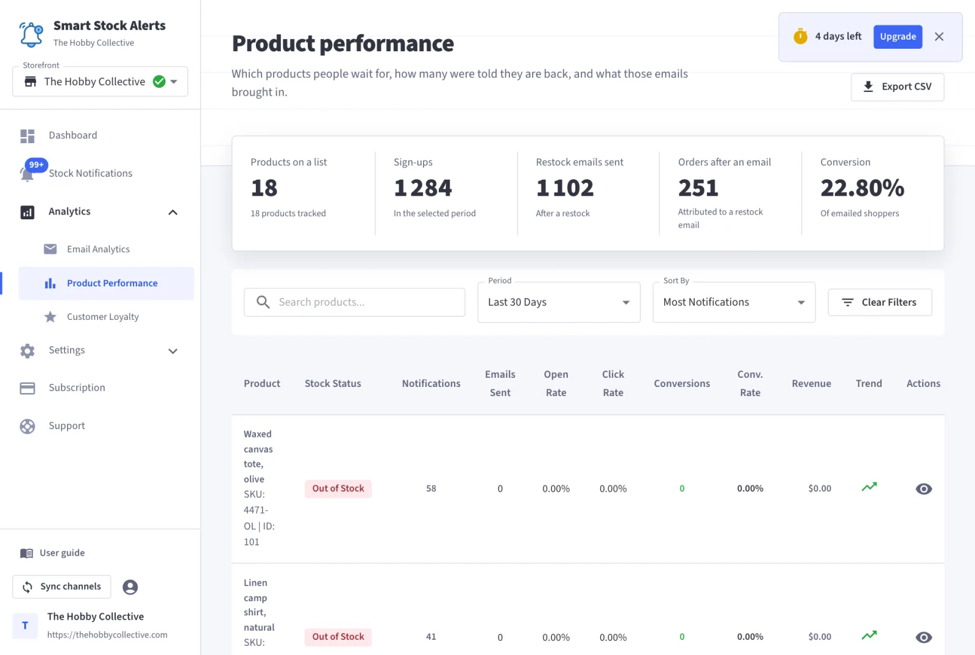Expand the Settings section chevron
Viewport: 975px width, 655px height.
point(173,351)
